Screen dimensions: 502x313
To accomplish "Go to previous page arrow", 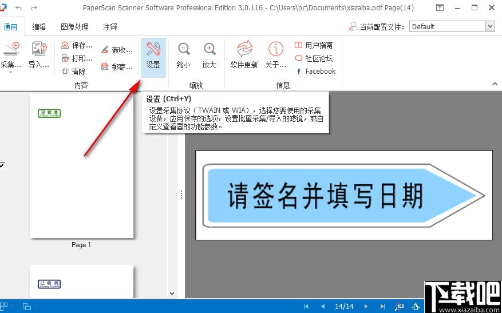I will (323, 306).
